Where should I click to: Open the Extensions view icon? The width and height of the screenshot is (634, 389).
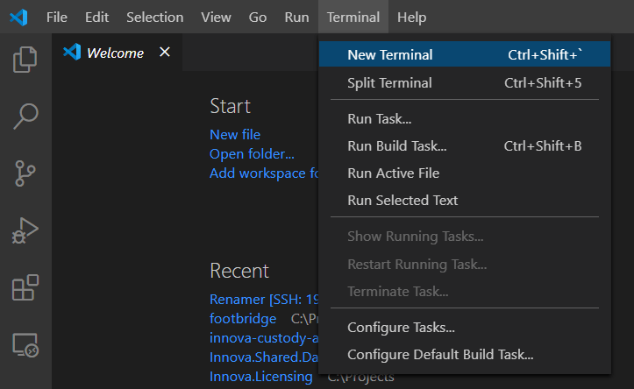point(25,287)
